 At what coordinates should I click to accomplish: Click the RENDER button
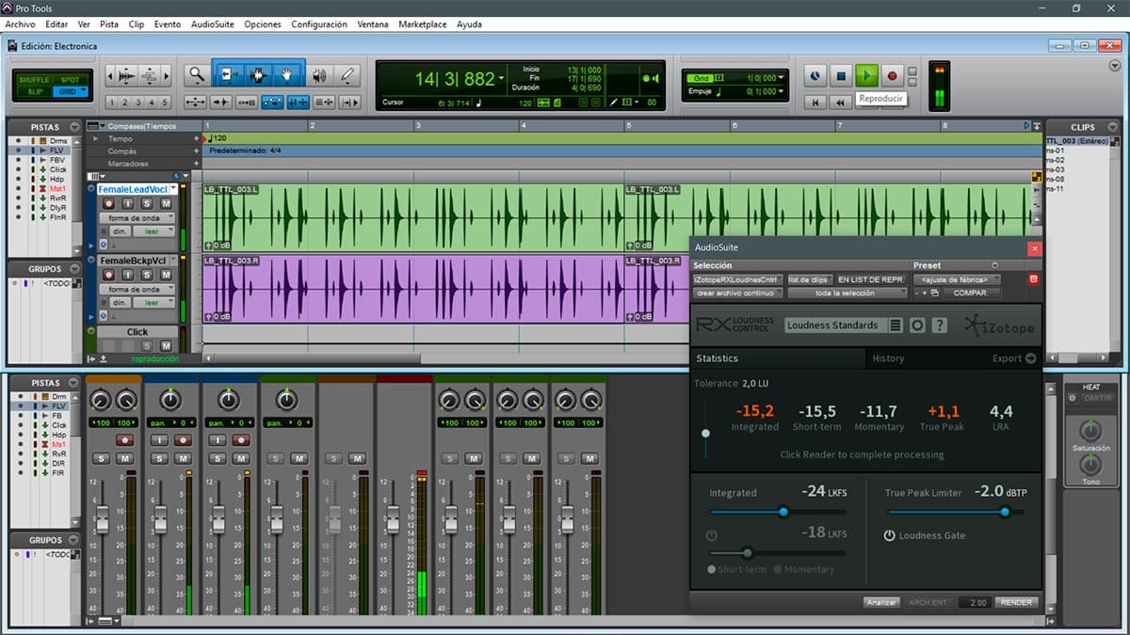pyautogui.click(x=1016, y=602)
